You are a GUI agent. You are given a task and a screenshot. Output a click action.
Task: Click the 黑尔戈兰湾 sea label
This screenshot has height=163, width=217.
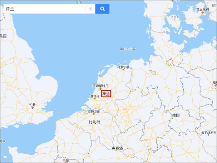tap(128, 49)
